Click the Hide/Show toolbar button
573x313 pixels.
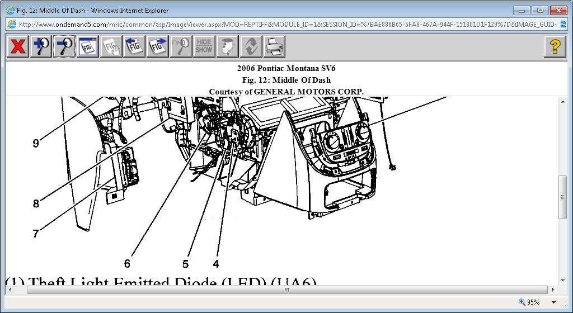(204, 46)
